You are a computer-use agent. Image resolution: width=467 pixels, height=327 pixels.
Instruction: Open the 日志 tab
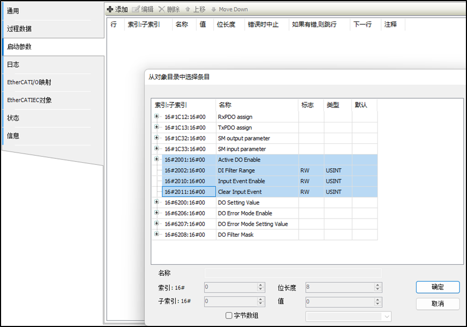[x=13, y=64]
